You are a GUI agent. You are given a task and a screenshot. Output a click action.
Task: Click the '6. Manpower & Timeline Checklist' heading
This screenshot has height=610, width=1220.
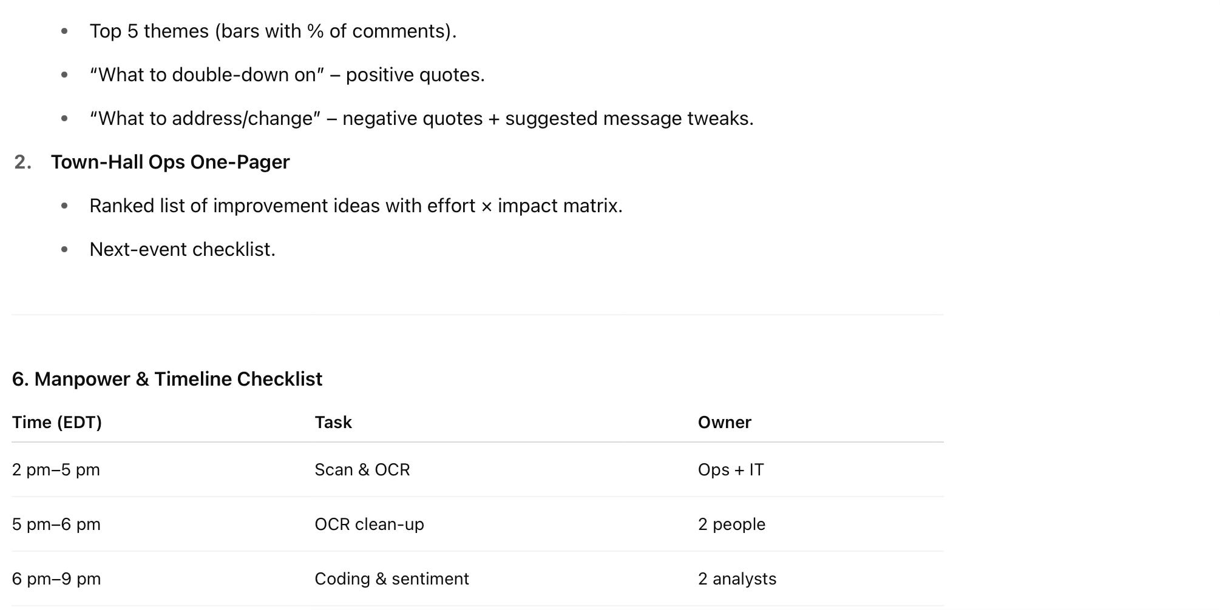pyautogui.click(x=168, y=380)
